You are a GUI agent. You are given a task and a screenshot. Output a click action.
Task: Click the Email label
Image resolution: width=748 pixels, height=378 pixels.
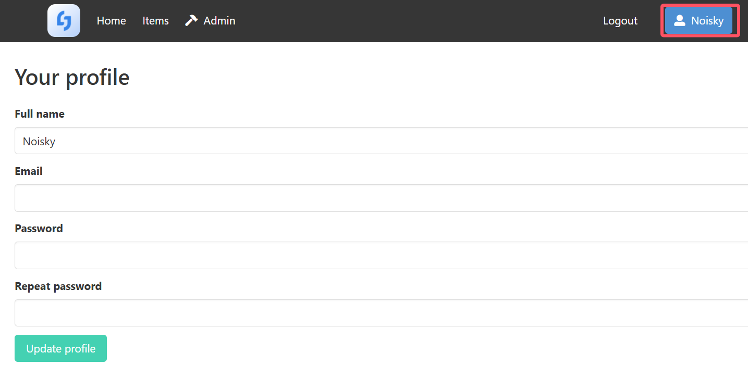29,171
